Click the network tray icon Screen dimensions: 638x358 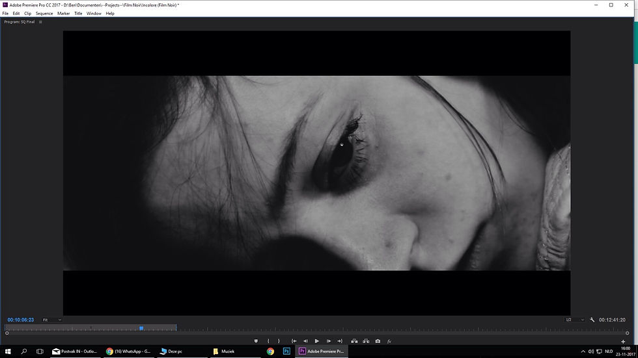click(599, 352)
